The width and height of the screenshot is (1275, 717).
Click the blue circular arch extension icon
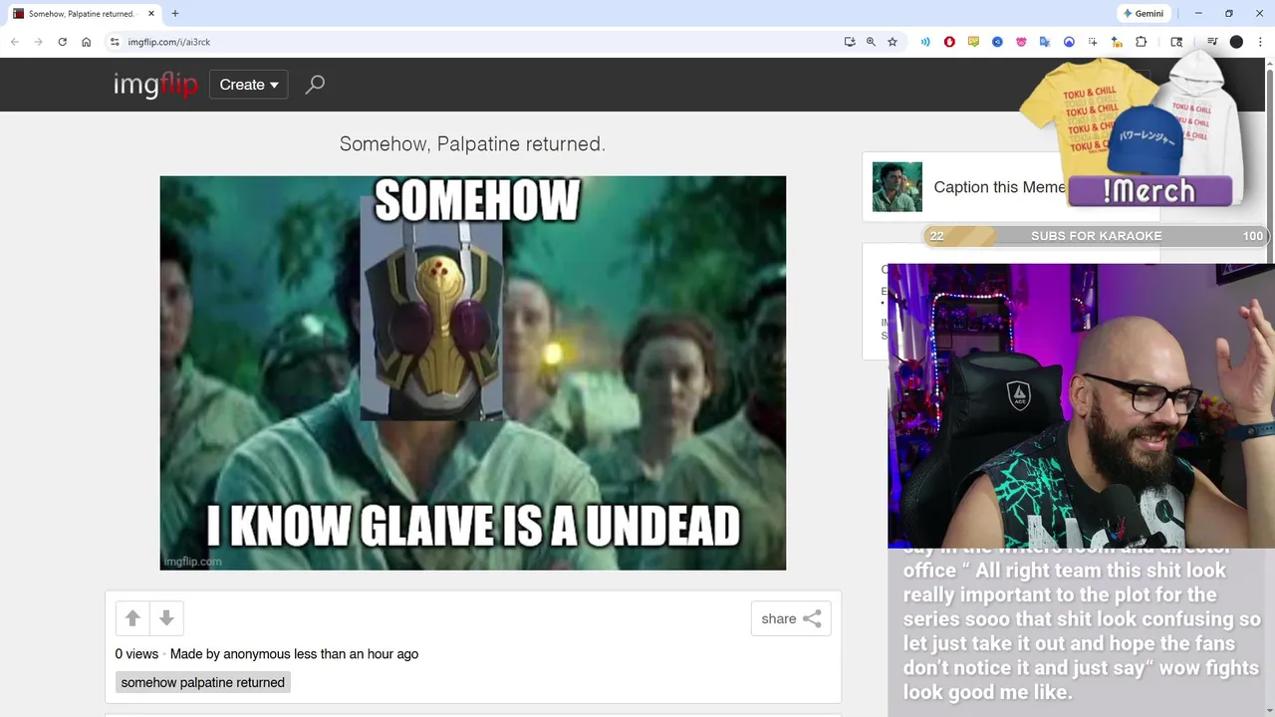click(1069, 42)
